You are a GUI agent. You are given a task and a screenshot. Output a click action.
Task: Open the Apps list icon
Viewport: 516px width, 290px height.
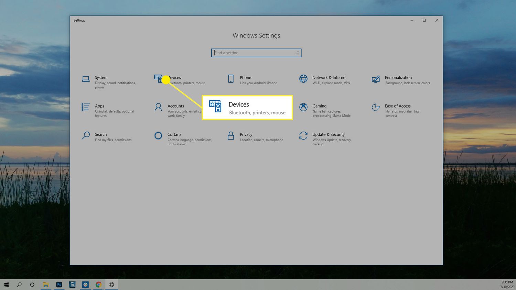point(86,107)
